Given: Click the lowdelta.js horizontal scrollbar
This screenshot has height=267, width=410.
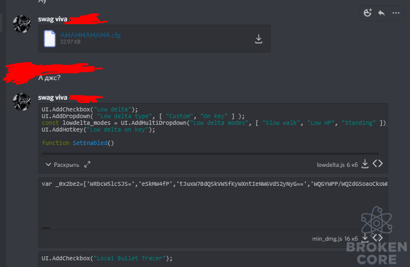Looking at the screenshot, I should (x=210, y=153).
